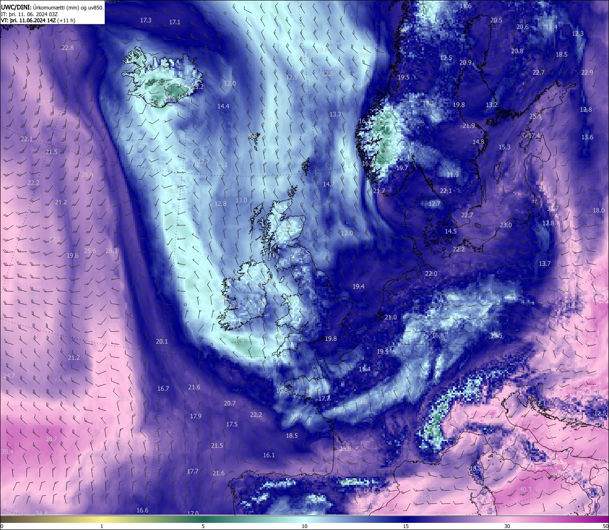Image resolution: width=609 pixels, height=530 pixels.
Task: Click the 16.6 value near the bottom
Action: 142,511
